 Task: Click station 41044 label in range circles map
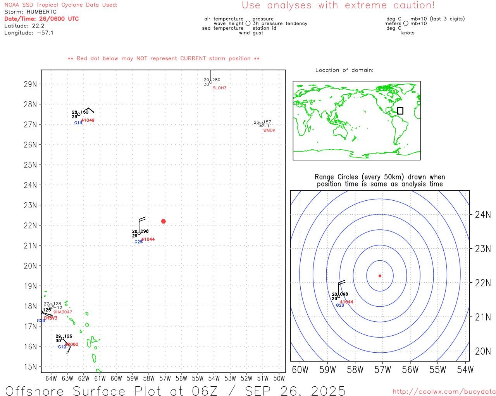(x=346, y=302)
